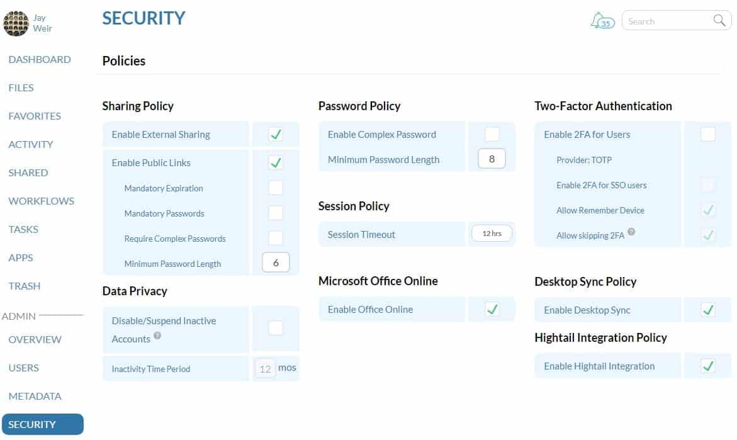Navigate to WORKFLOWS

(x=41, y=201)
